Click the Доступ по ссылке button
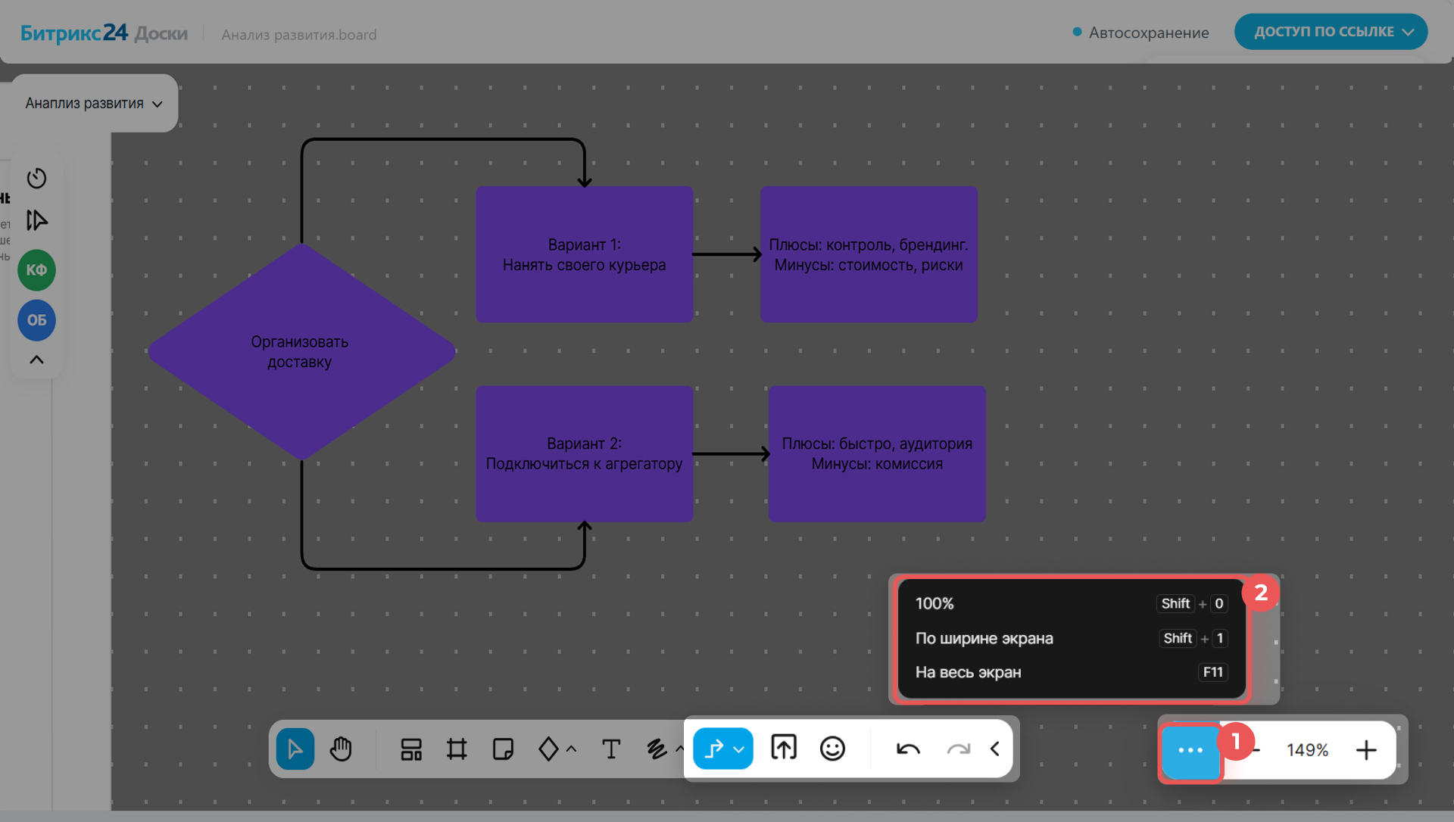The height and width of the screenshot is (822, 1454). (x=1331, y=32)
